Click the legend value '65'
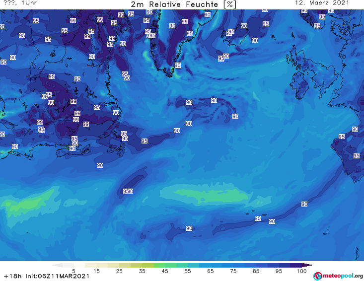This screenshot has height=281, width=364. click(x=211, y=271)
